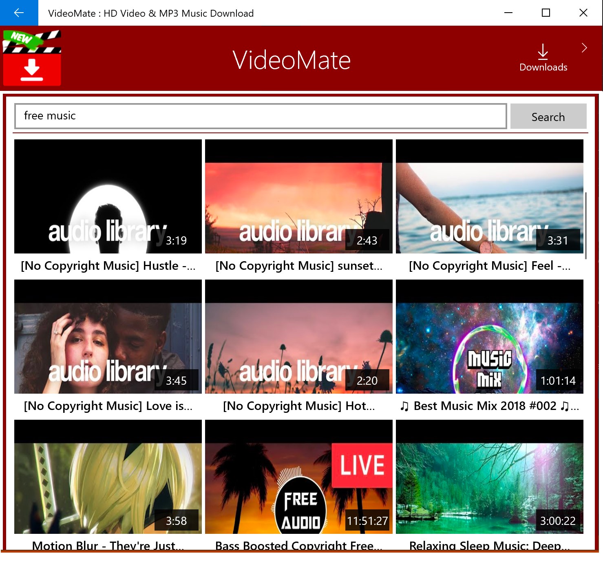
Task: Maximize the VideoMate window
Action: click(x=546, y=13)
